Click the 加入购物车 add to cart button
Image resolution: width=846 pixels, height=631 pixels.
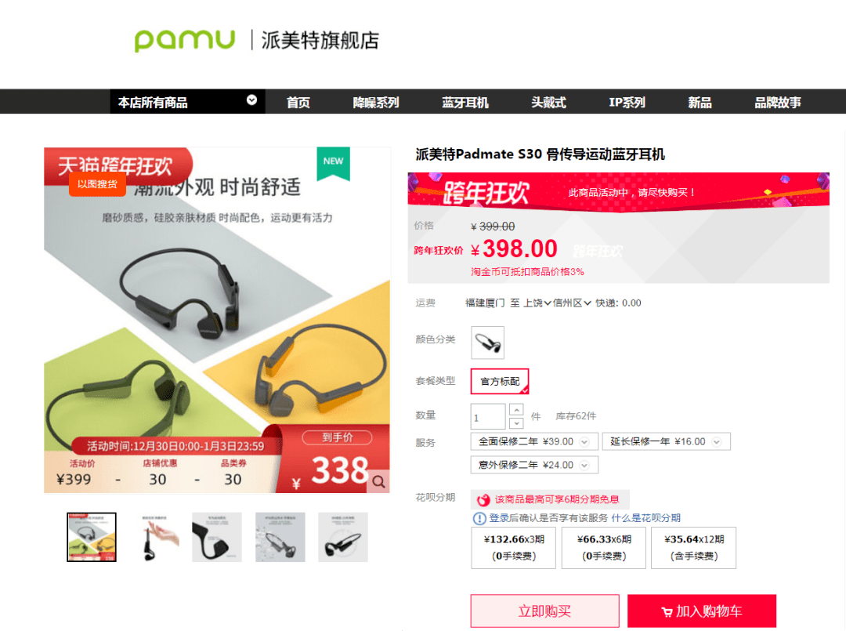[702, 611]
